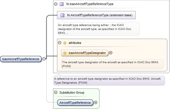
Task: Select the icaoAircraftTypeDesignator attribute
Action: (85, 53)
